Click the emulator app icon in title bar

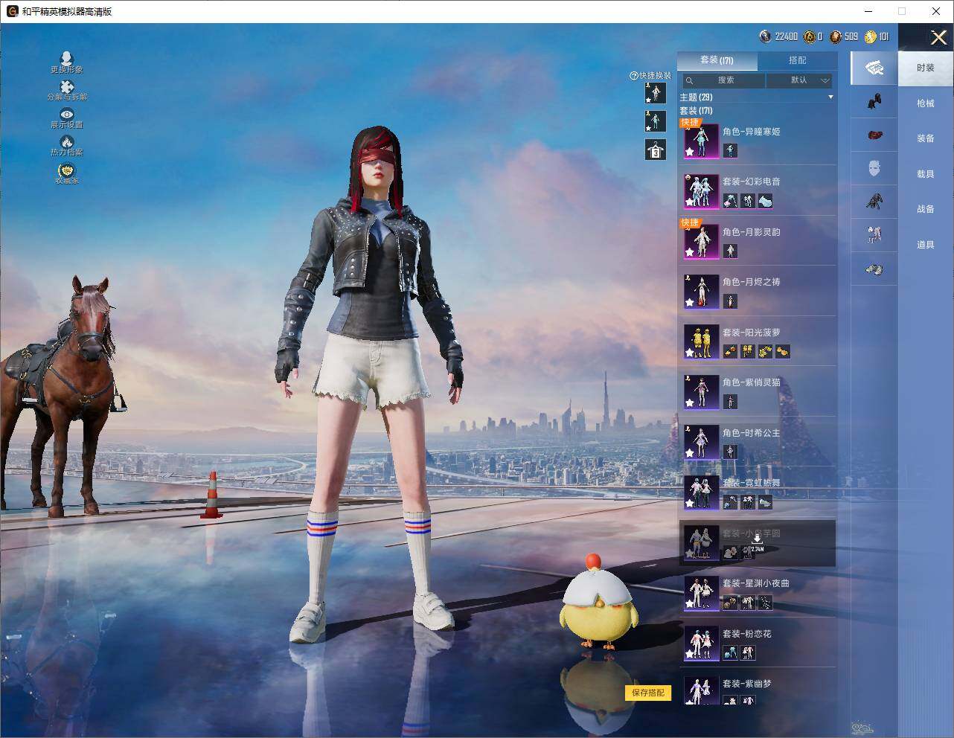click(x=12, y=11)
